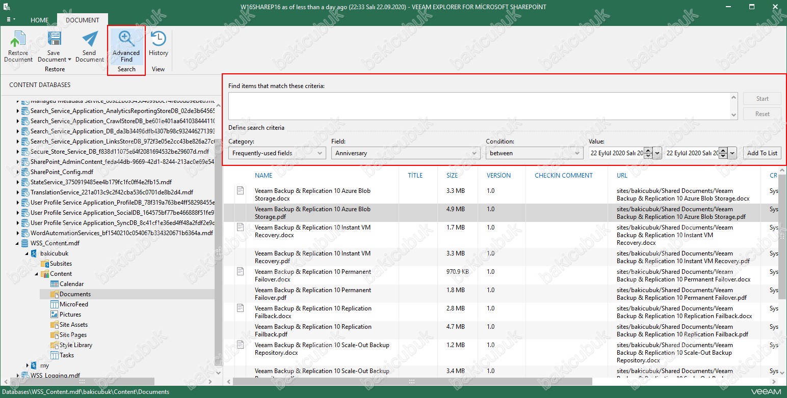Screen dimensions: 787x398
Task: Select the Style Library icon
Action: tap(55, 345)
